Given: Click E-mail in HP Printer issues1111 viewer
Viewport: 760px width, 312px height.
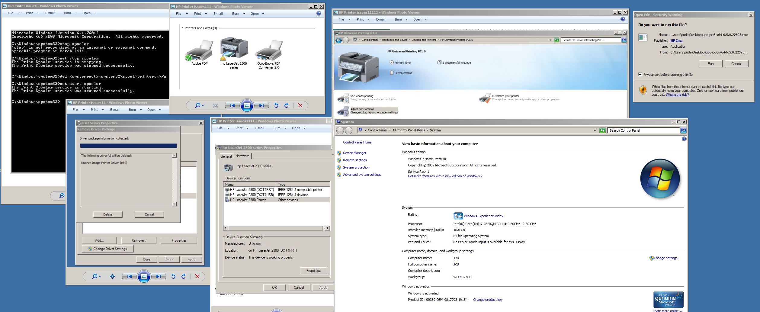Looking at the screenshot, I should tap(259, 128).
